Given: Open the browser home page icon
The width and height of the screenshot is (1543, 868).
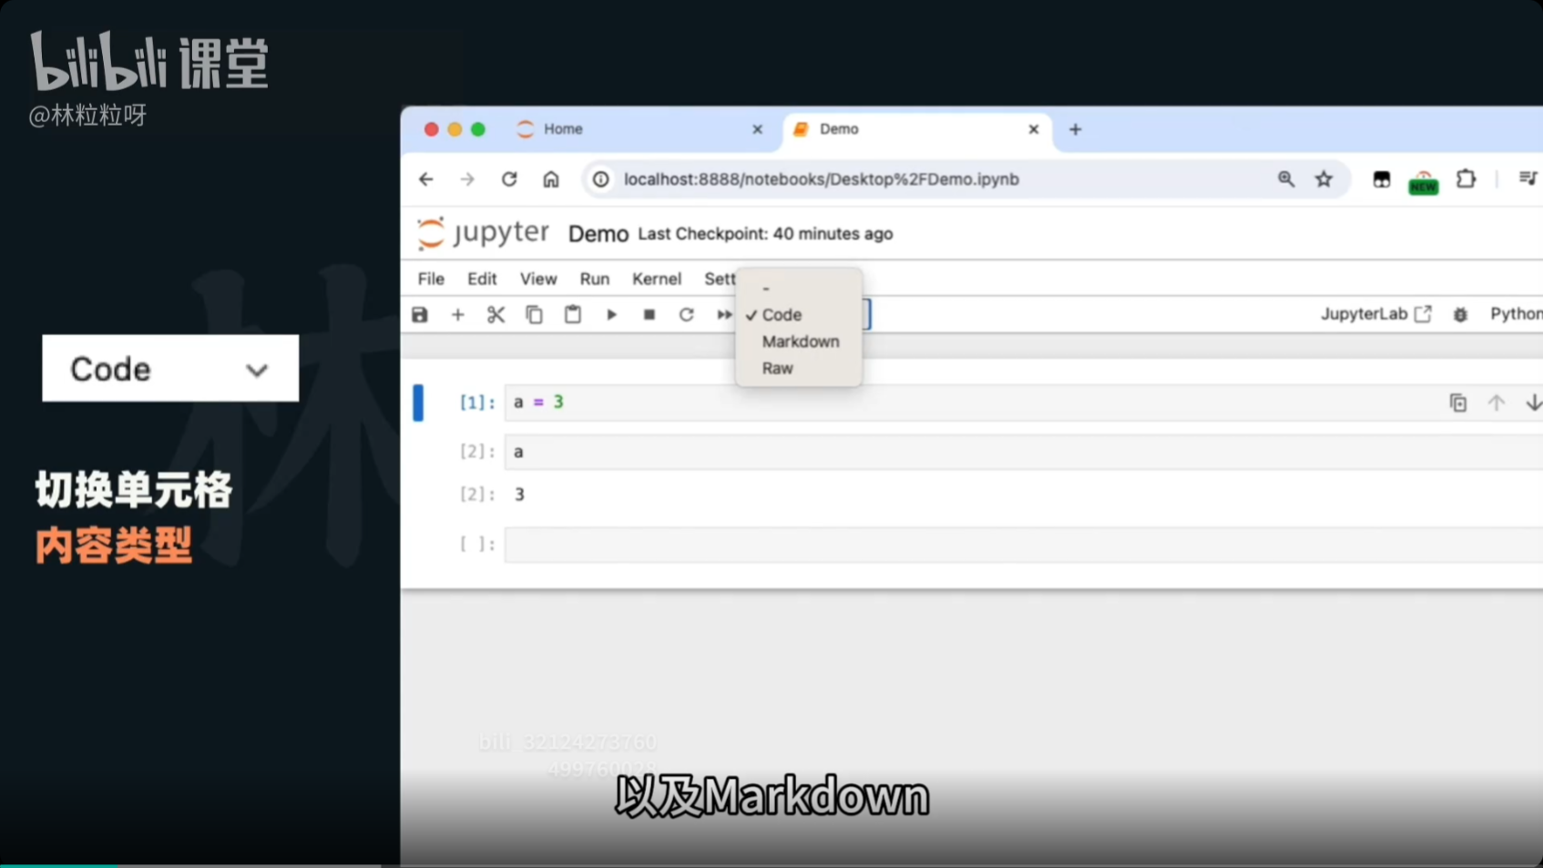Looking at the screenshot, I should pos(551,179).
